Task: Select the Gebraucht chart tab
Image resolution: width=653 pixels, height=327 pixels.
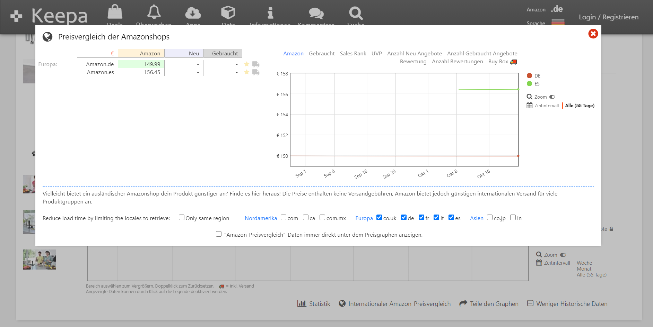Action: 322,53
